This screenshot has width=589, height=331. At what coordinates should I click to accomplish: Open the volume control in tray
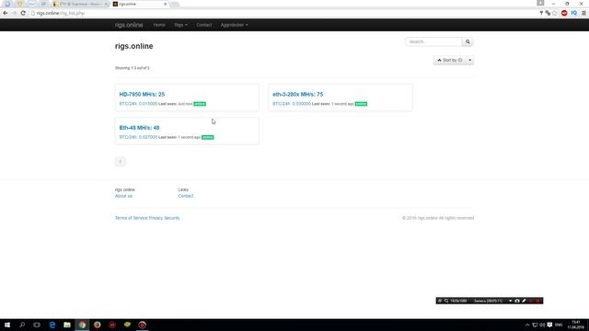[x=542, y=325]
